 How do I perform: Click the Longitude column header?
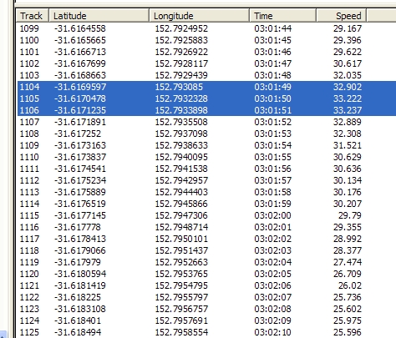click(x=199, y=16)
